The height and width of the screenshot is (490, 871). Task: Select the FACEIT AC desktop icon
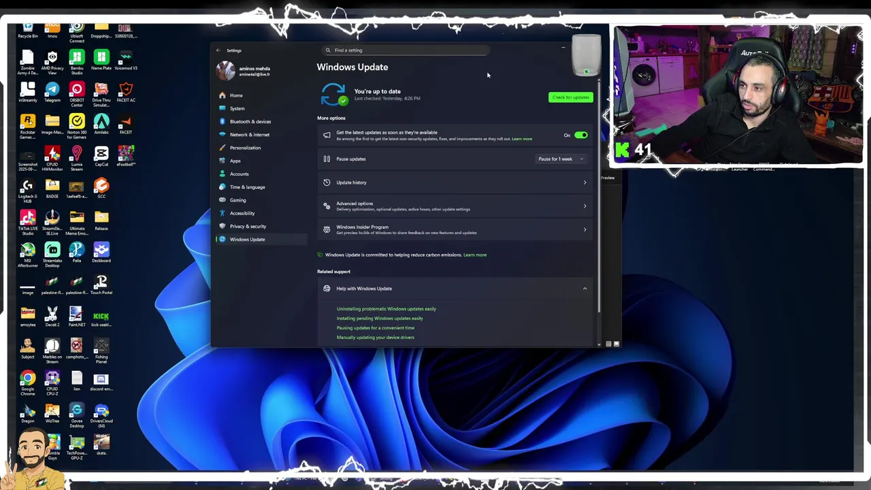tap(126, 93)
